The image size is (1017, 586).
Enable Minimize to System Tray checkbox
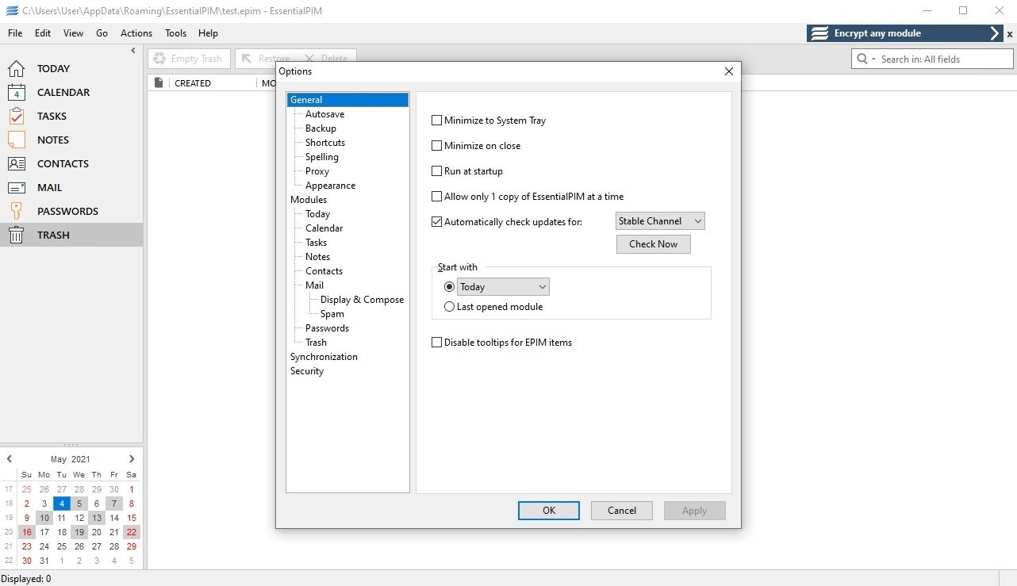tap(436, 121)
